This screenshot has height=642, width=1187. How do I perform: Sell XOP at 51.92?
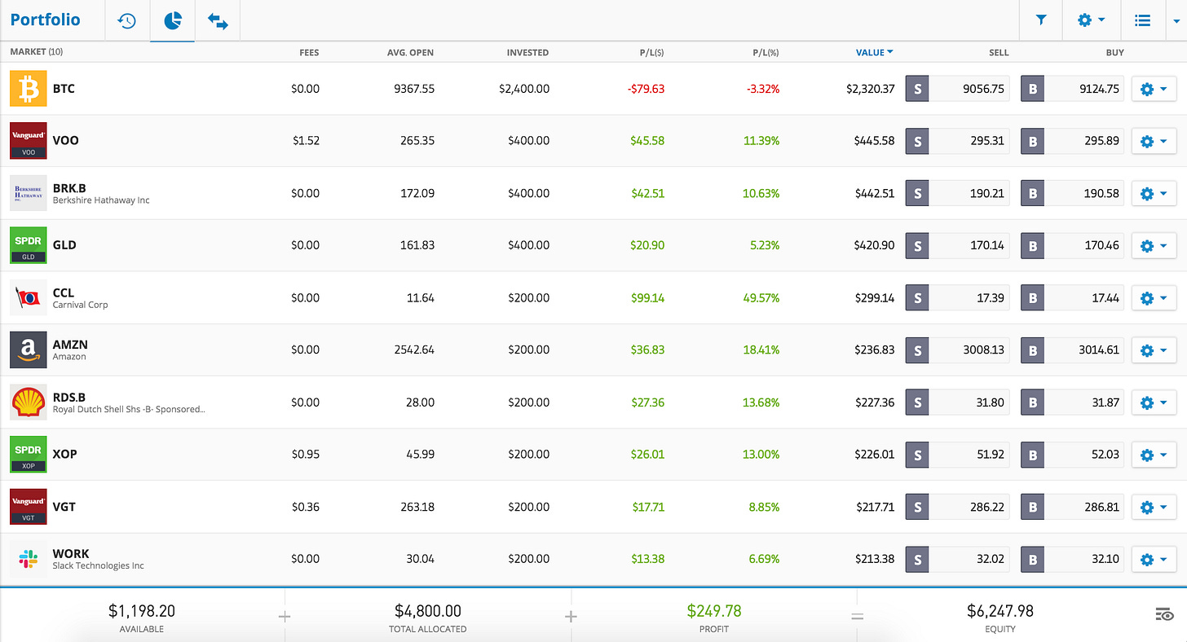958,455
